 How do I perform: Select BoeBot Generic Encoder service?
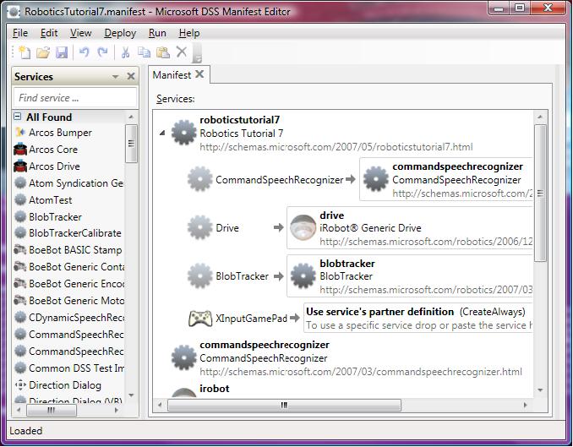[x=68, y=284]
